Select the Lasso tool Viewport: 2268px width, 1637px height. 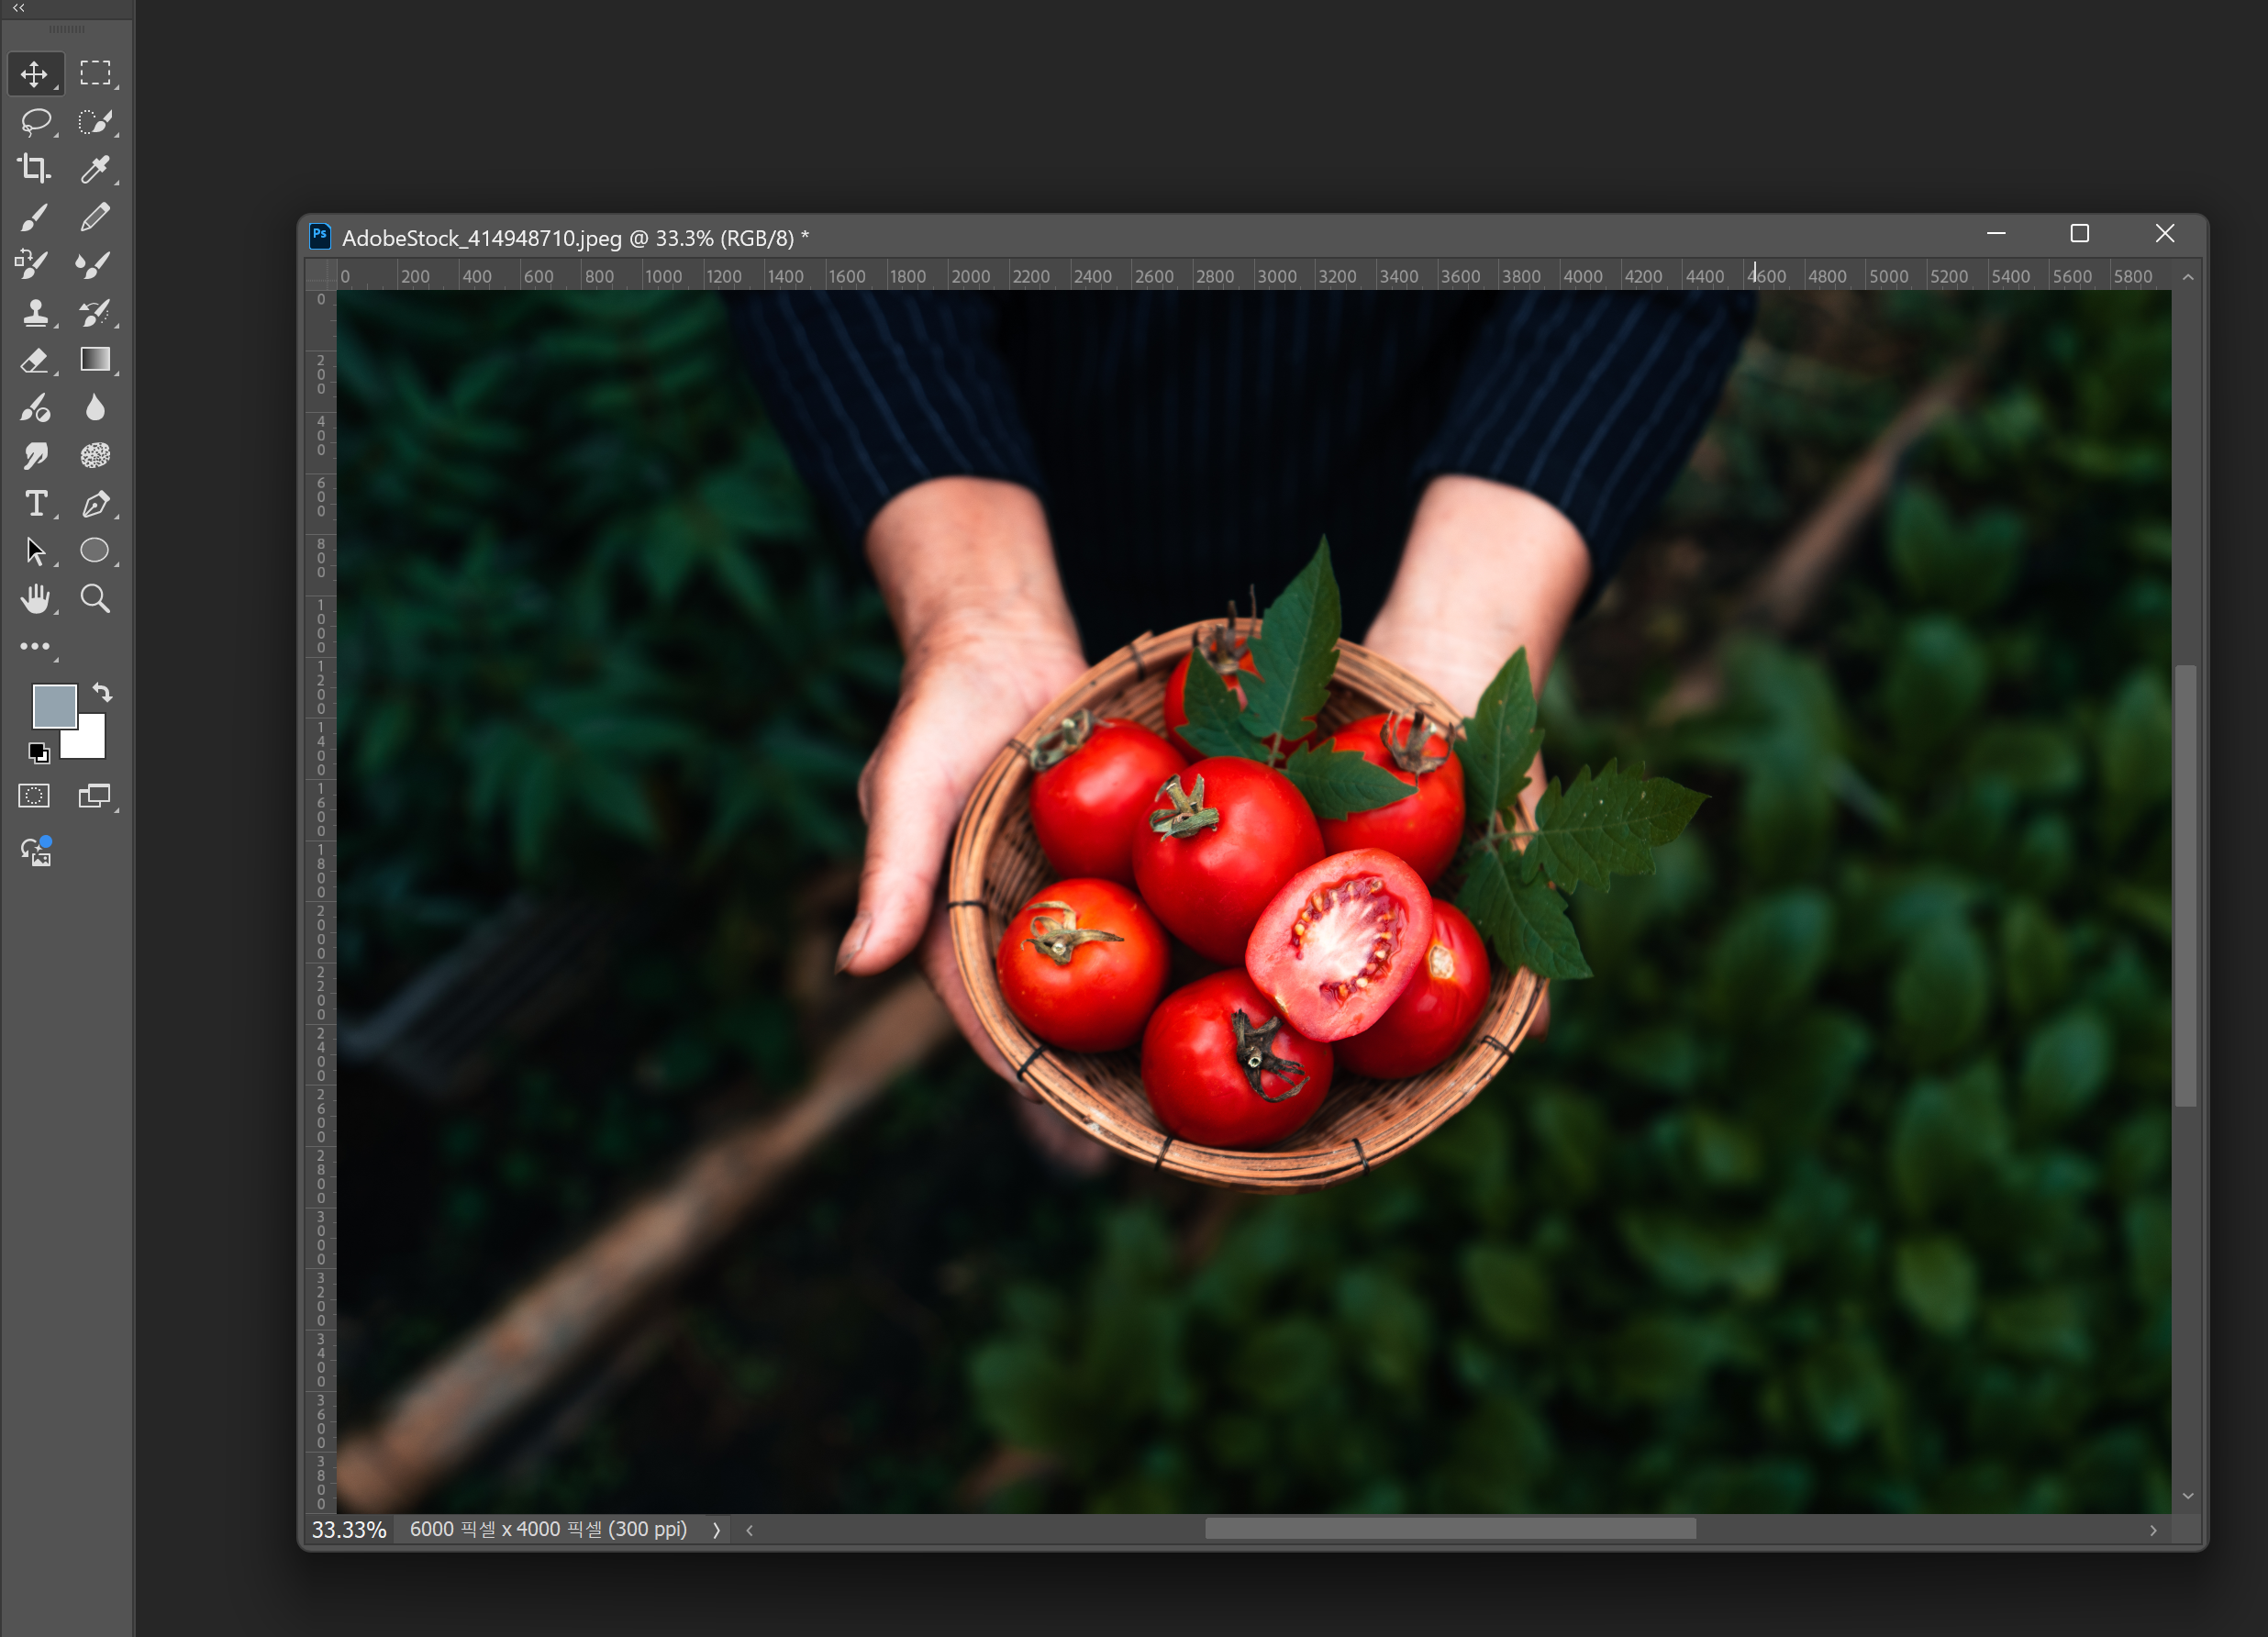tap(35, 122)
